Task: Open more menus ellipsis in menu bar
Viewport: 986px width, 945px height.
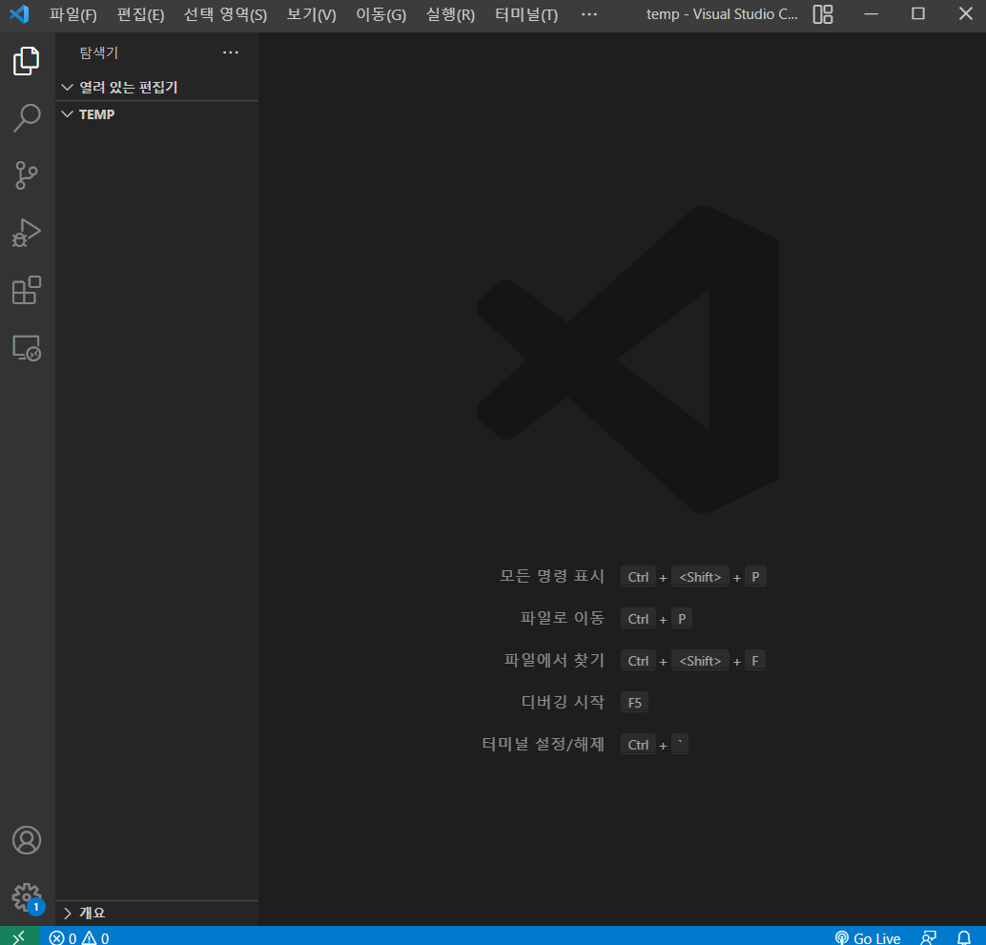Action: point(589,14)
